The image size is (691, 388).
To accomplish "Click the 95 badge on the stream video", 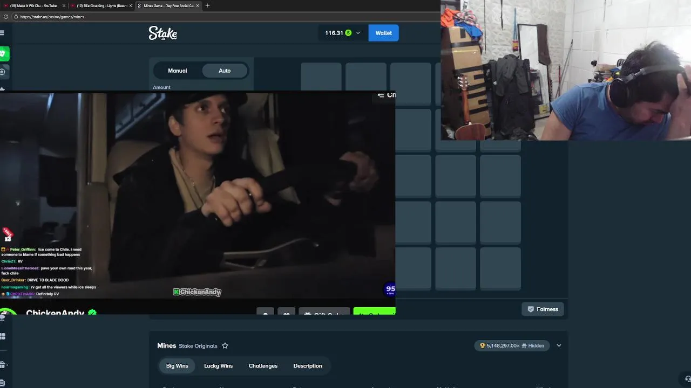I will pyautogui.click(x=390, y=289).
